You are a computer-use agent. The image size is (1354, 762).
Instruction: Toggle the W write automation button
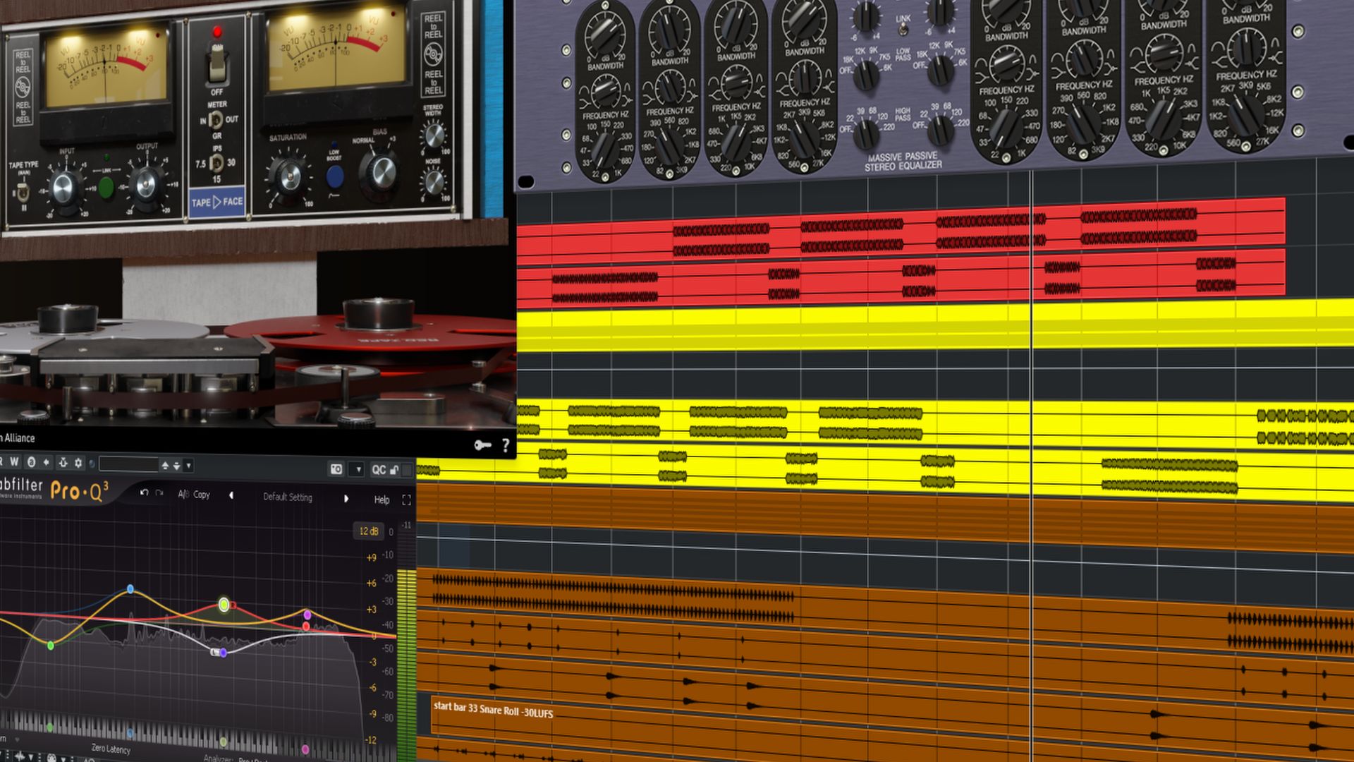pyautogui.click(x=14, y=462)
